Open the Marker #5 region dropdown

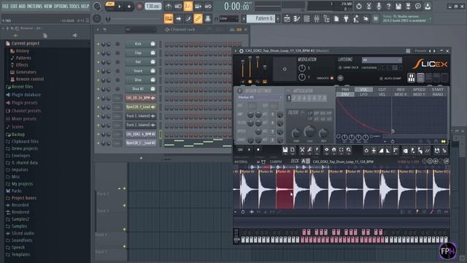point(260,97)
